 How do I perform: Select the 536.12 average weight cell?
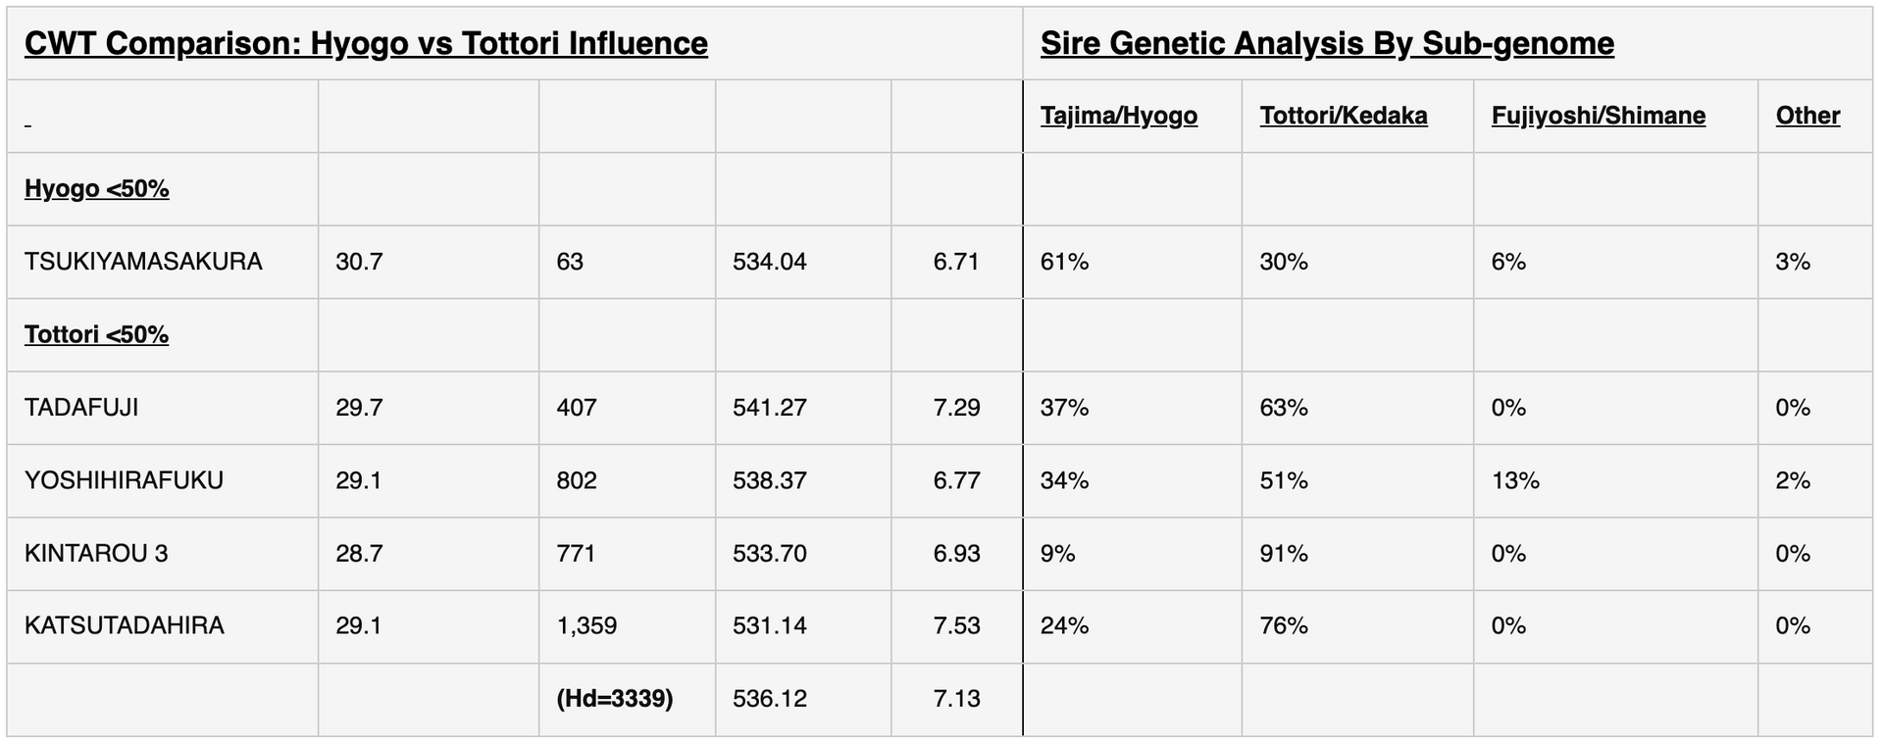click(770, 699)
